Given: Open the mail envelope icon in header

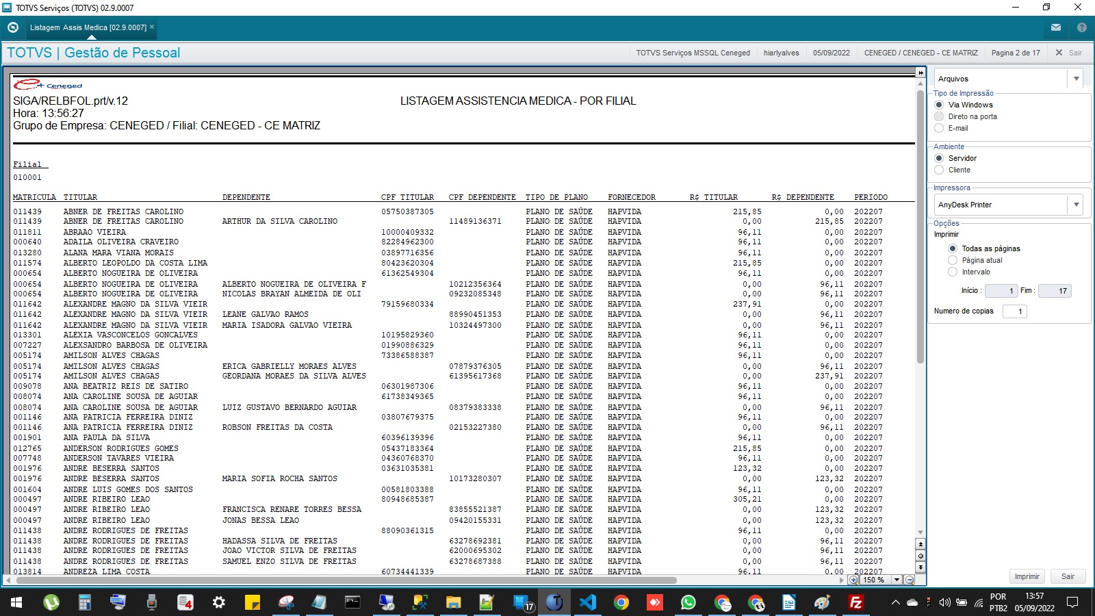Looking at the screenshot, I should (x=1056, y=27).
